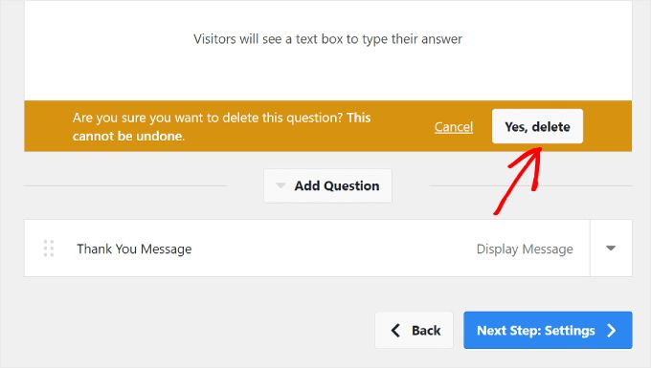
Task: Cancel the question deletion
Action: (454, 127)
